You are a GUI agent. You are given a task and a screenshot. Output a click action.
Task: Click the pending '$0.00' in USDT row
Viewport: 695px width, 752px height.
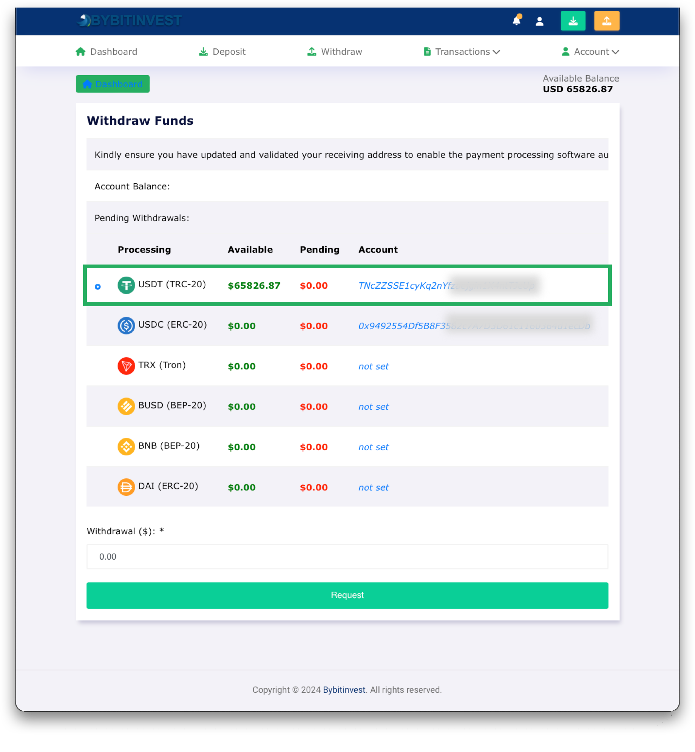point(314,286)
